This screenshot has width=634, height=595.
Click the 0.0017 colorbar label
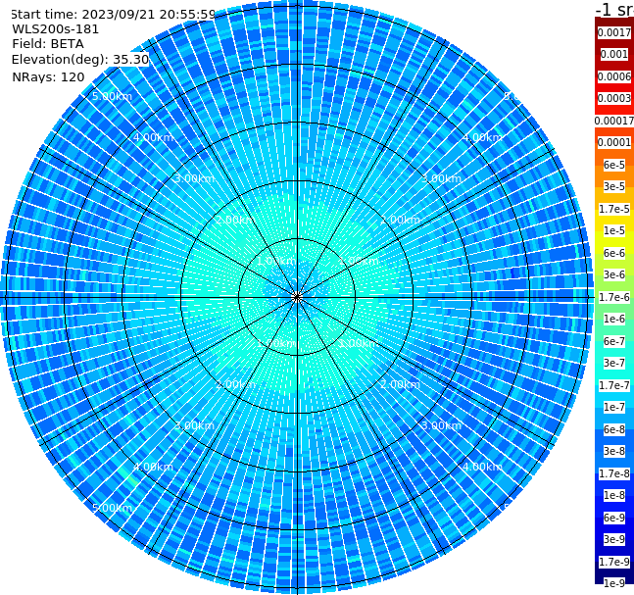(x=613, y=32)
